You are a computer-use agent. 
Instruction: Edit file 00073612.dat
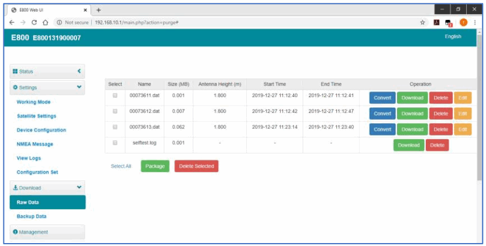pos(463,114)
